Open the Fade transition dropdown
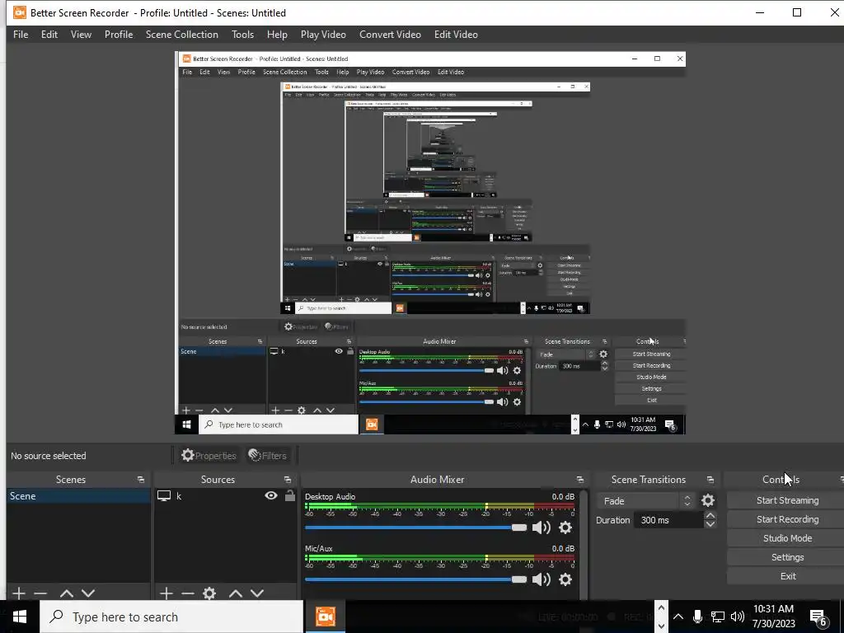844x633 pixels. [x=645, y=501]
